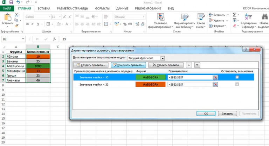269x146 pixels.
Task: Confirm the dialog with OK
Action: click(206, 114)
